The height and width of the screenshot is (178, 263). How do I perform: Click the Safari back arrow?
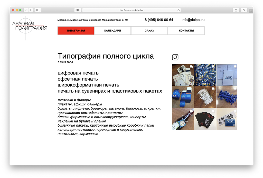(x=26, y=10)
